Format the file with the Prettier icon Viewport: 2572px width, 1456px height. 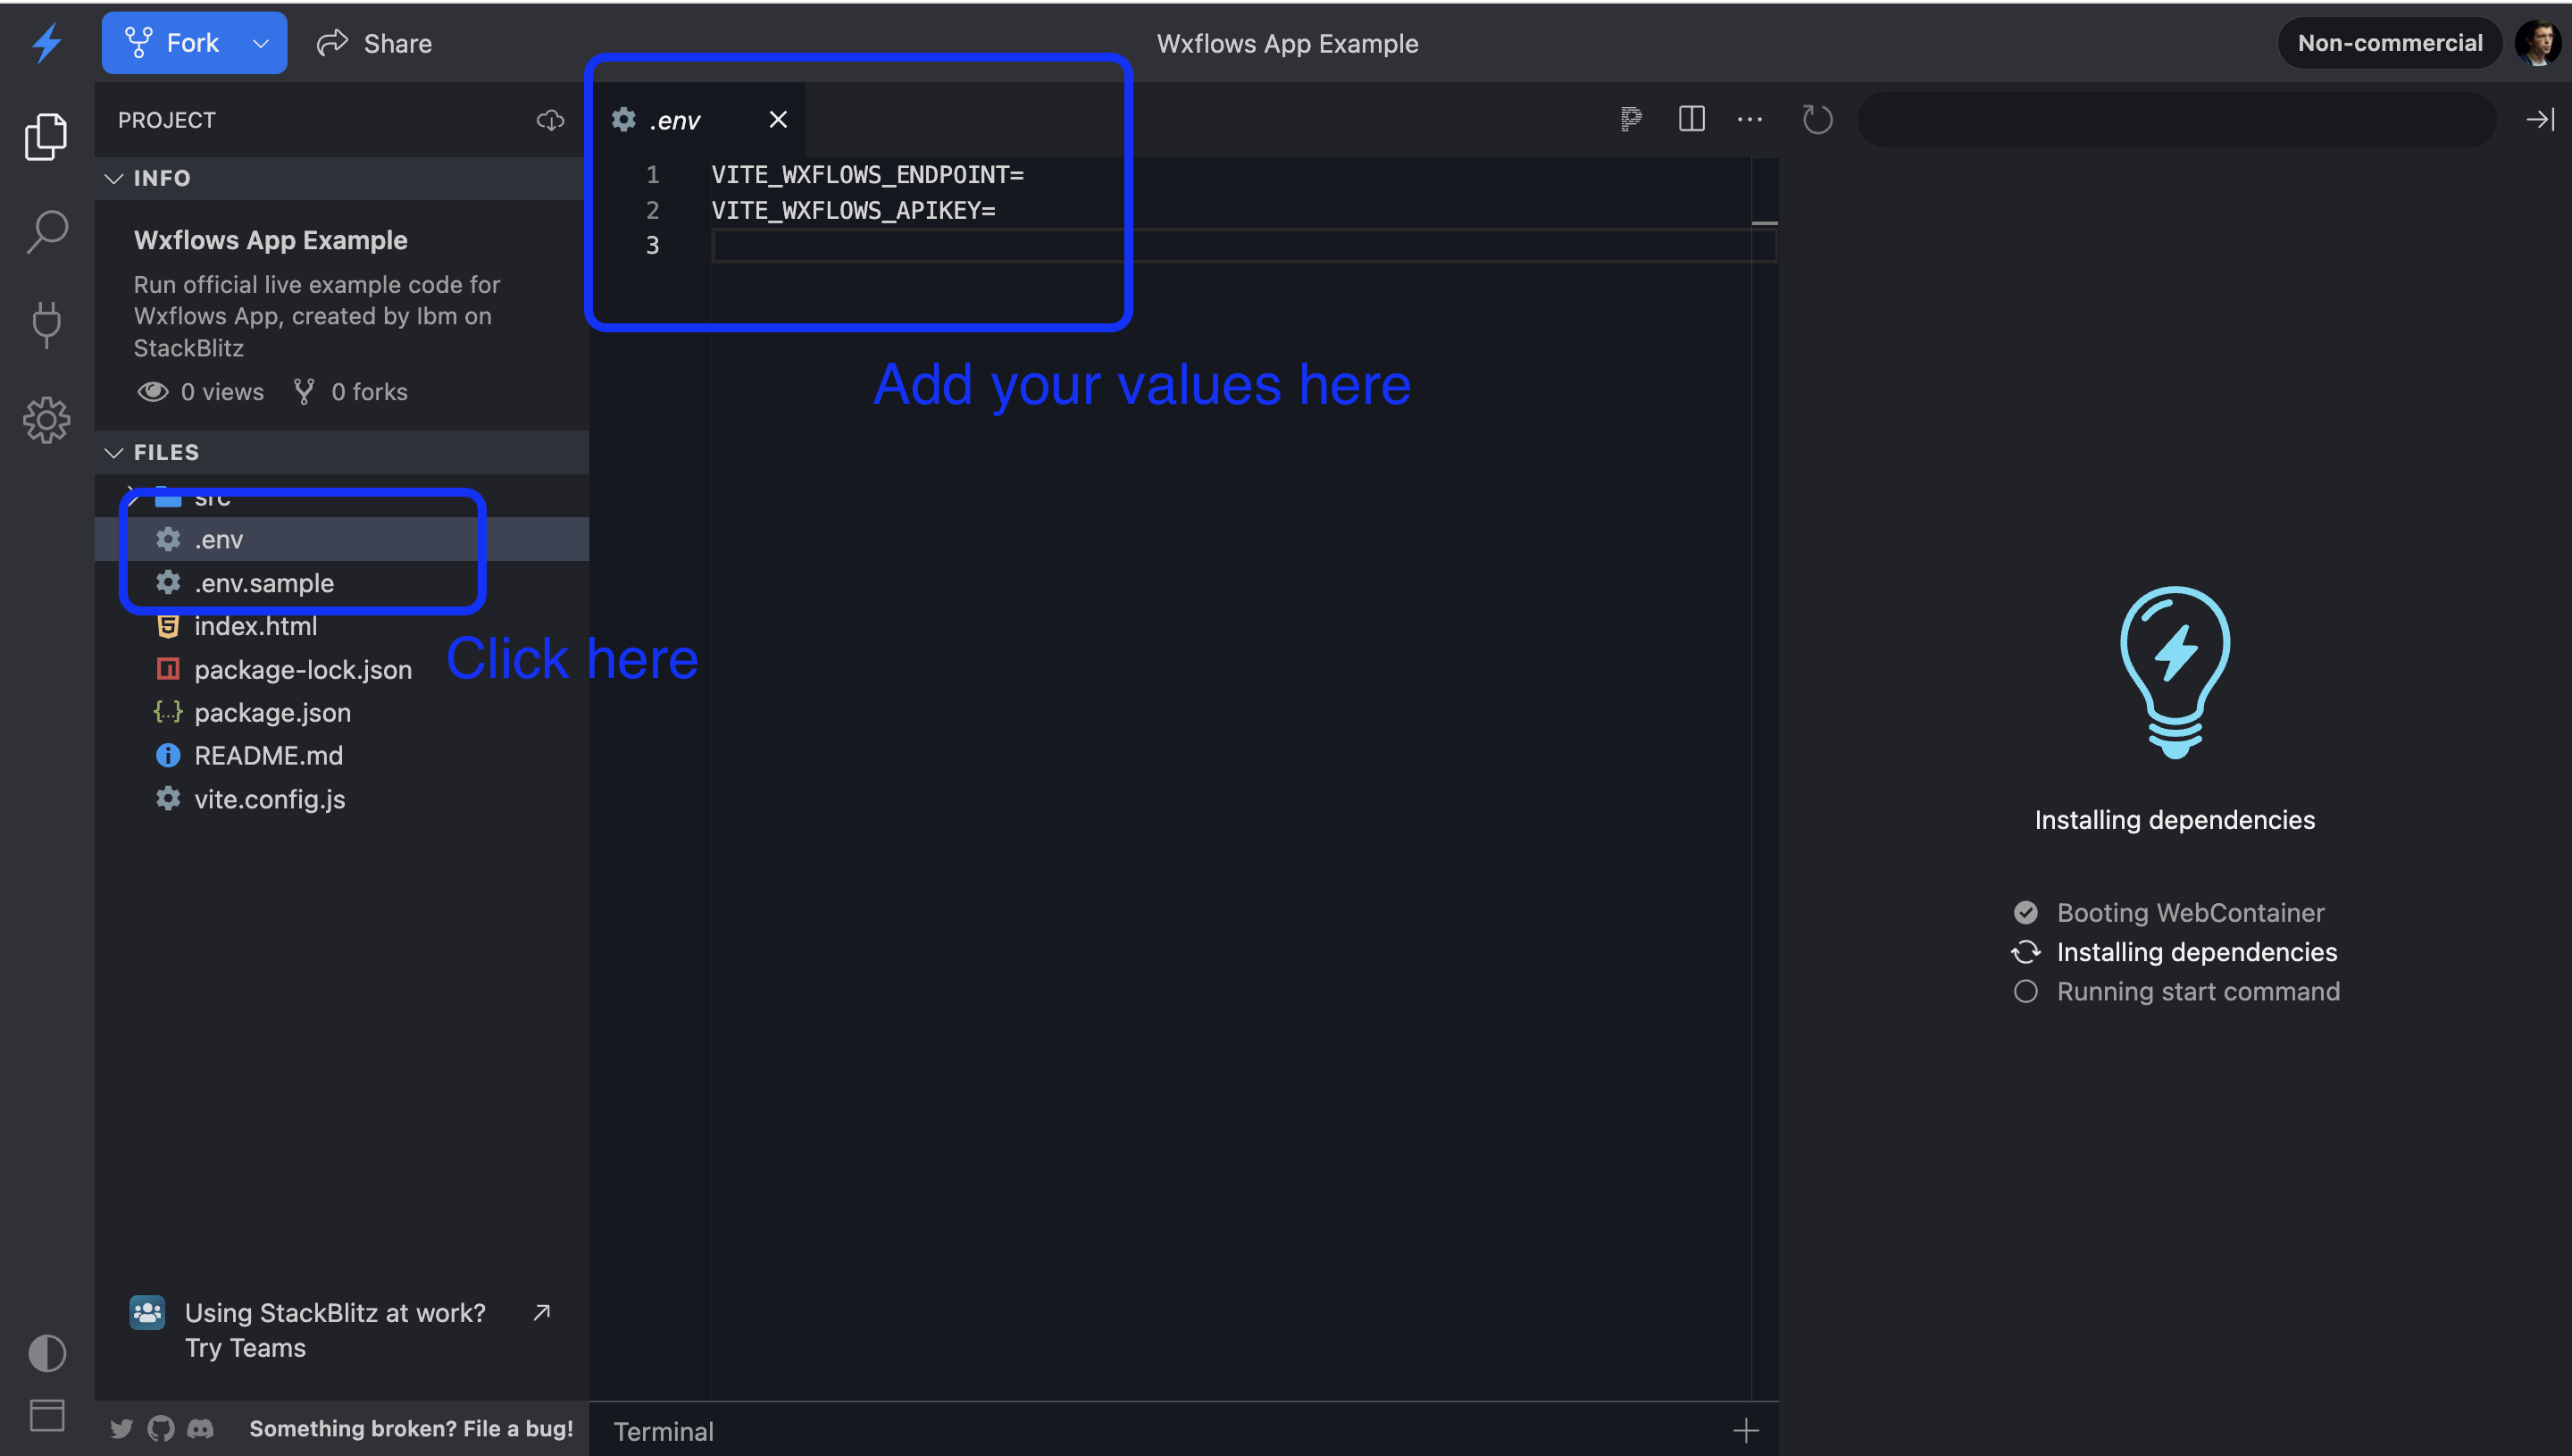pyautogui.click(x=1632, y=119)
